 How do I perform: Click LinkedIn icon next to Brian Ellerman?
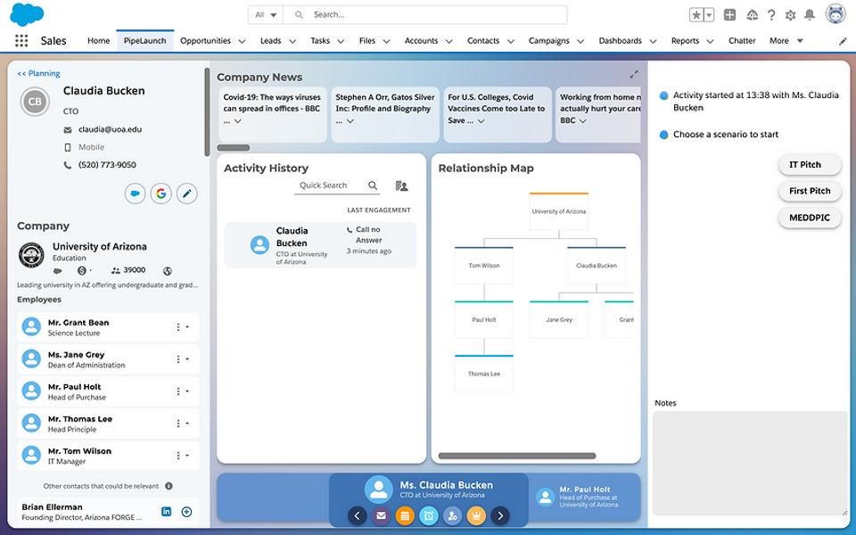167,512
